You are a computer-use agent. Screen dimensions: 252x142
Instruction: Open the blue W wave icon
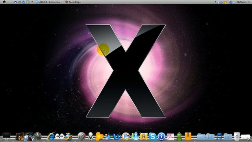click(117, 136)
